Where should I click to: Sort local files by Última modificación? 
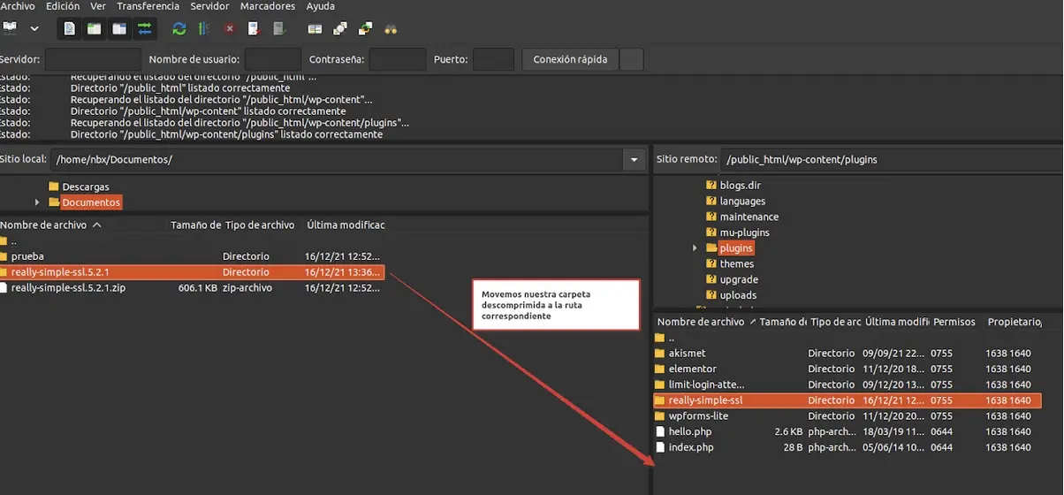346,225
